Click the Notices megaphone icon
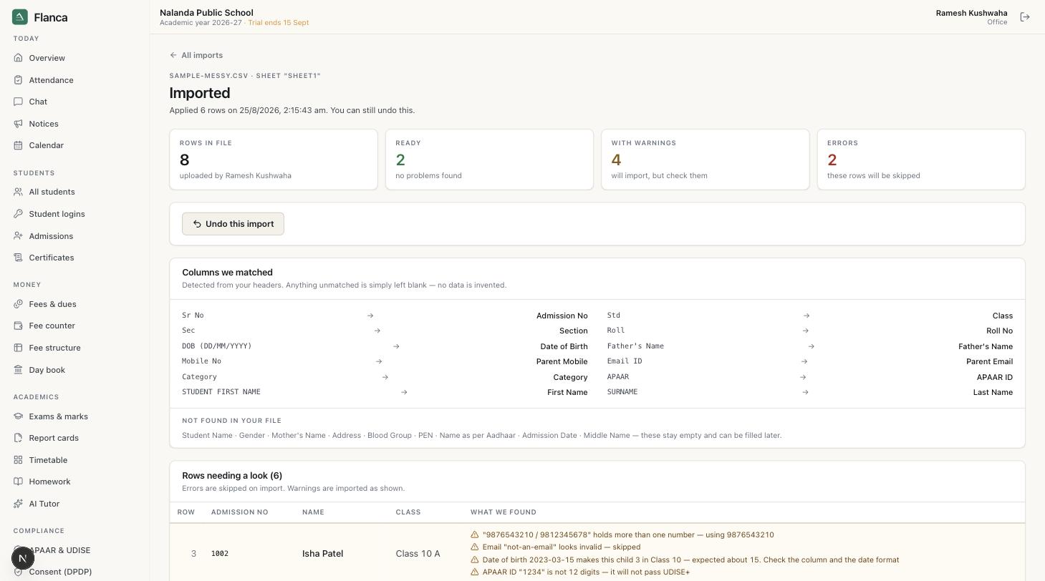The height and width of the screenshot is (581, 1045). (19, 124)
